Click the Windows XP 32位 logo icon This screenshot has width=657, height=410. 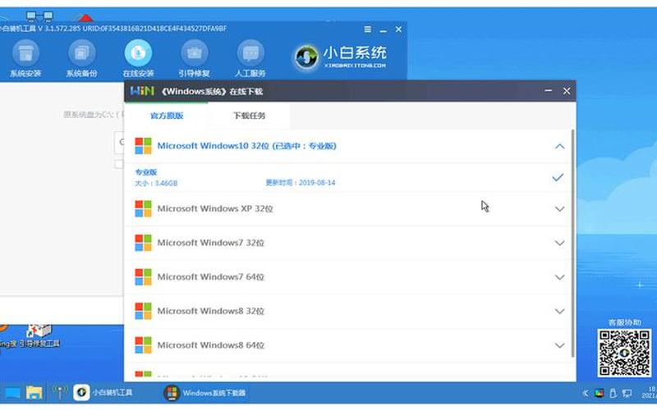pyautogui.click(x=143, y=209)
